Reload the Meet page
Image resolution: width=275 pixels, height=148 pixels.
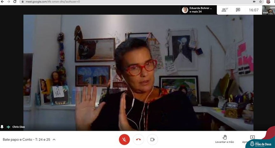click(15, 2)
